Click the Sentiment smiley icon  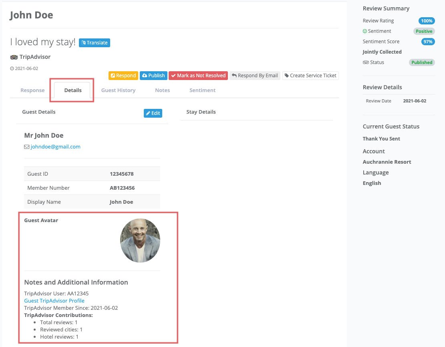click(x=365, y=31)
